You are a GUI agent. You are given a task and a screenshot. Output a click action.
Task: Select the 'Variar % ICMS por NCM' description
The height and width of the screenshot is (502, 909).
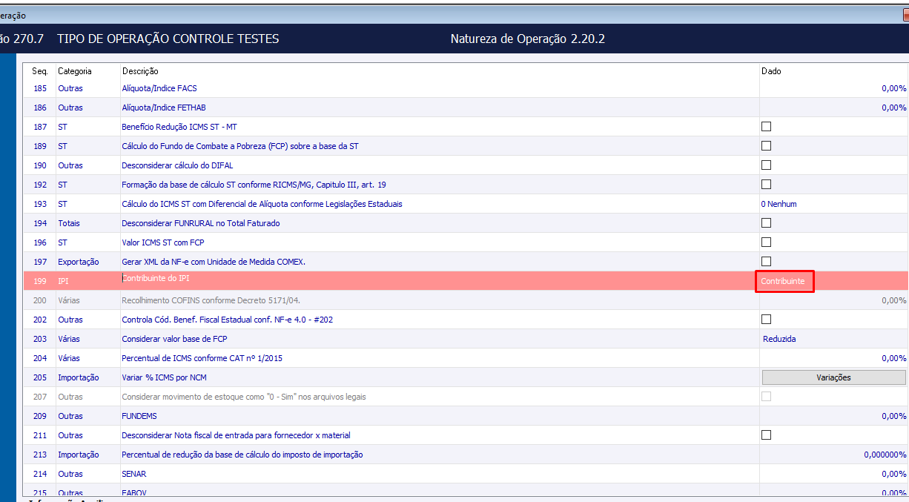pos(164,377)
